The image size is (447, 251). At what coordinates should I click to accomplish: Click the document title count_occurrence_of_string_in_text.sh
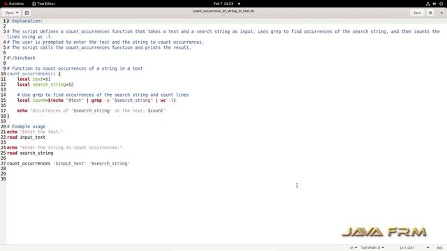coord(223,11)
